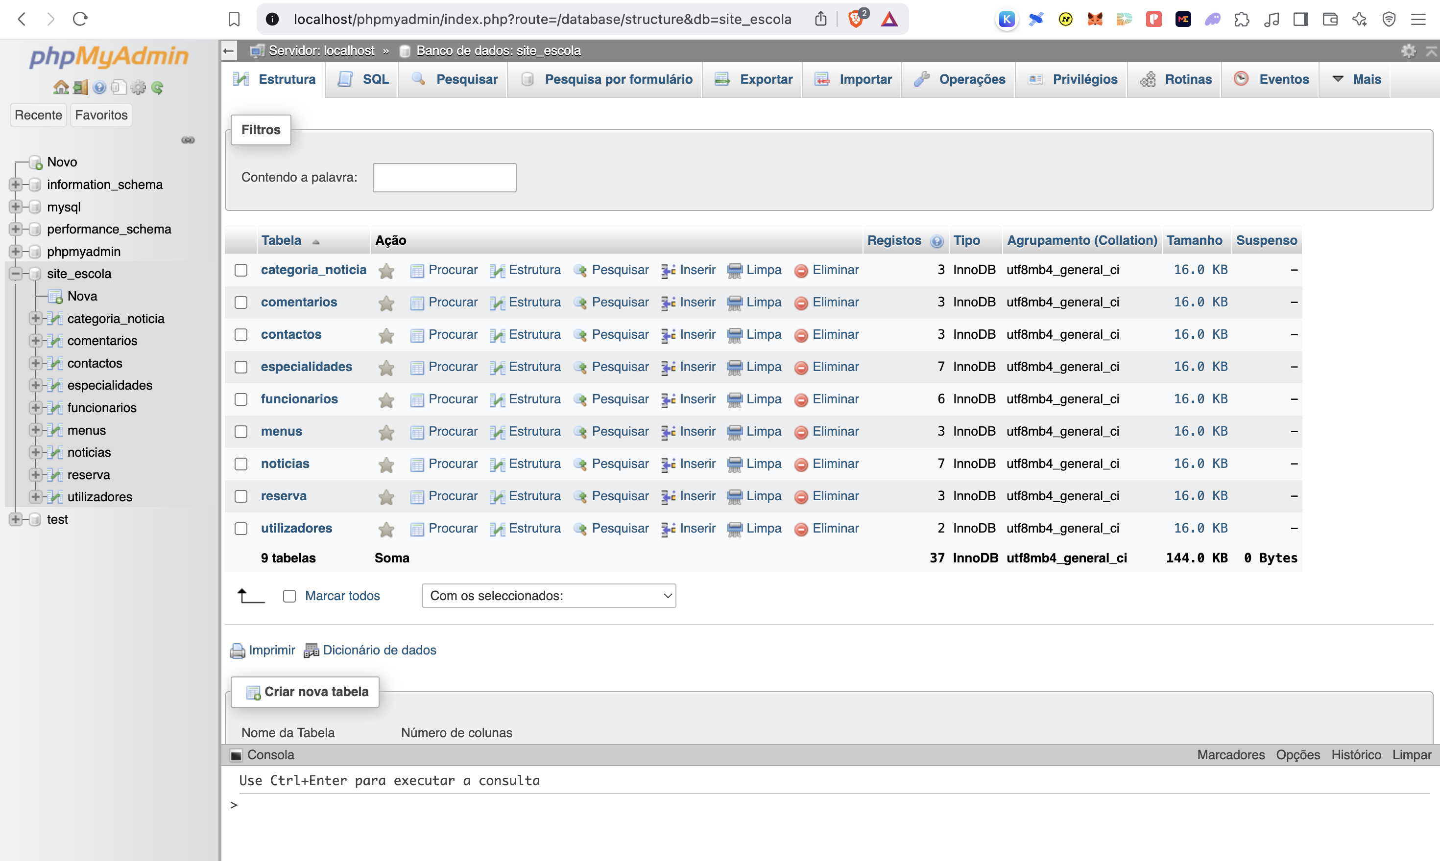Click the Imprimir link

point(271,650)
